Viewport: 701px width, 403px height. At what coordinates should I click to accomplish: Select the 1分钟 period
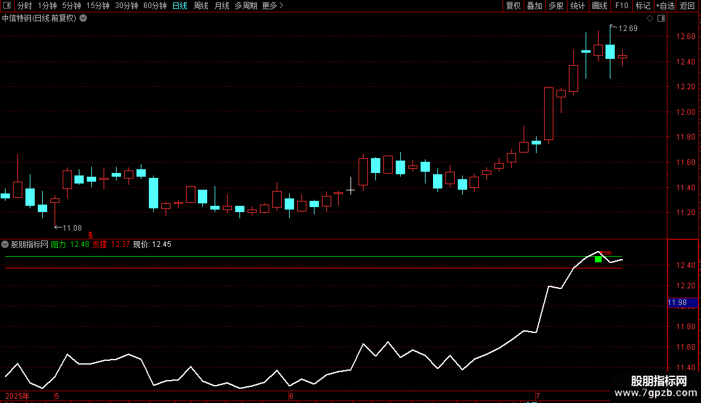[47, 6]
